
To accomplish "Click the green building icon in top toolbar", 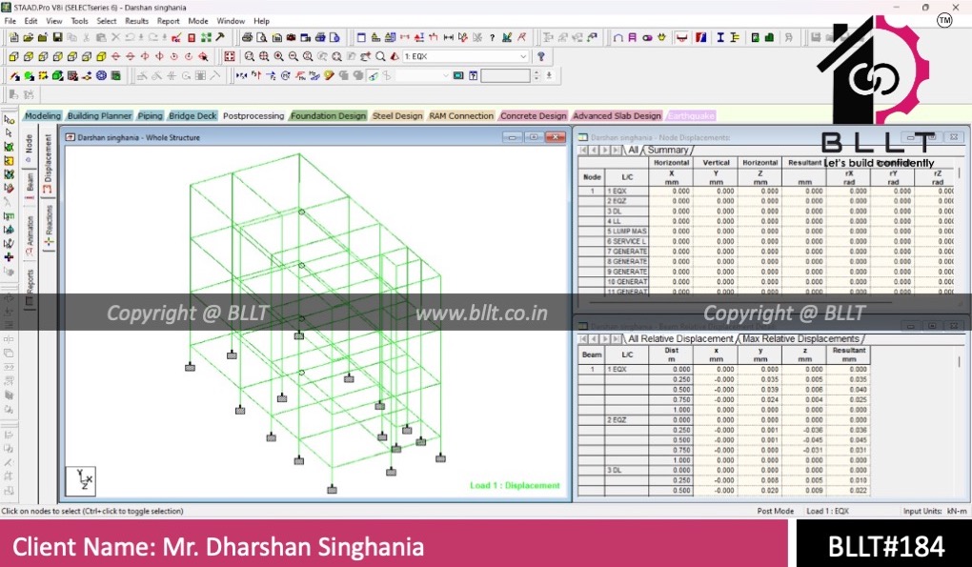I will [769, 37].
